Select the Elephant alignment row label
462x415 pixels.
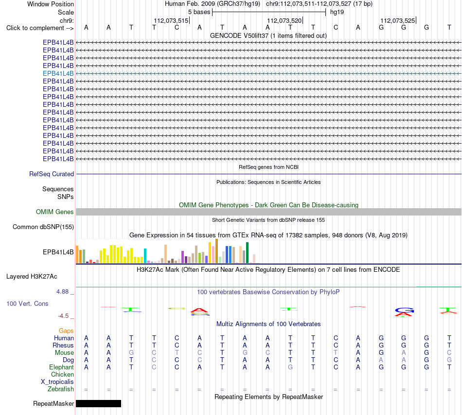coord(61,367)
